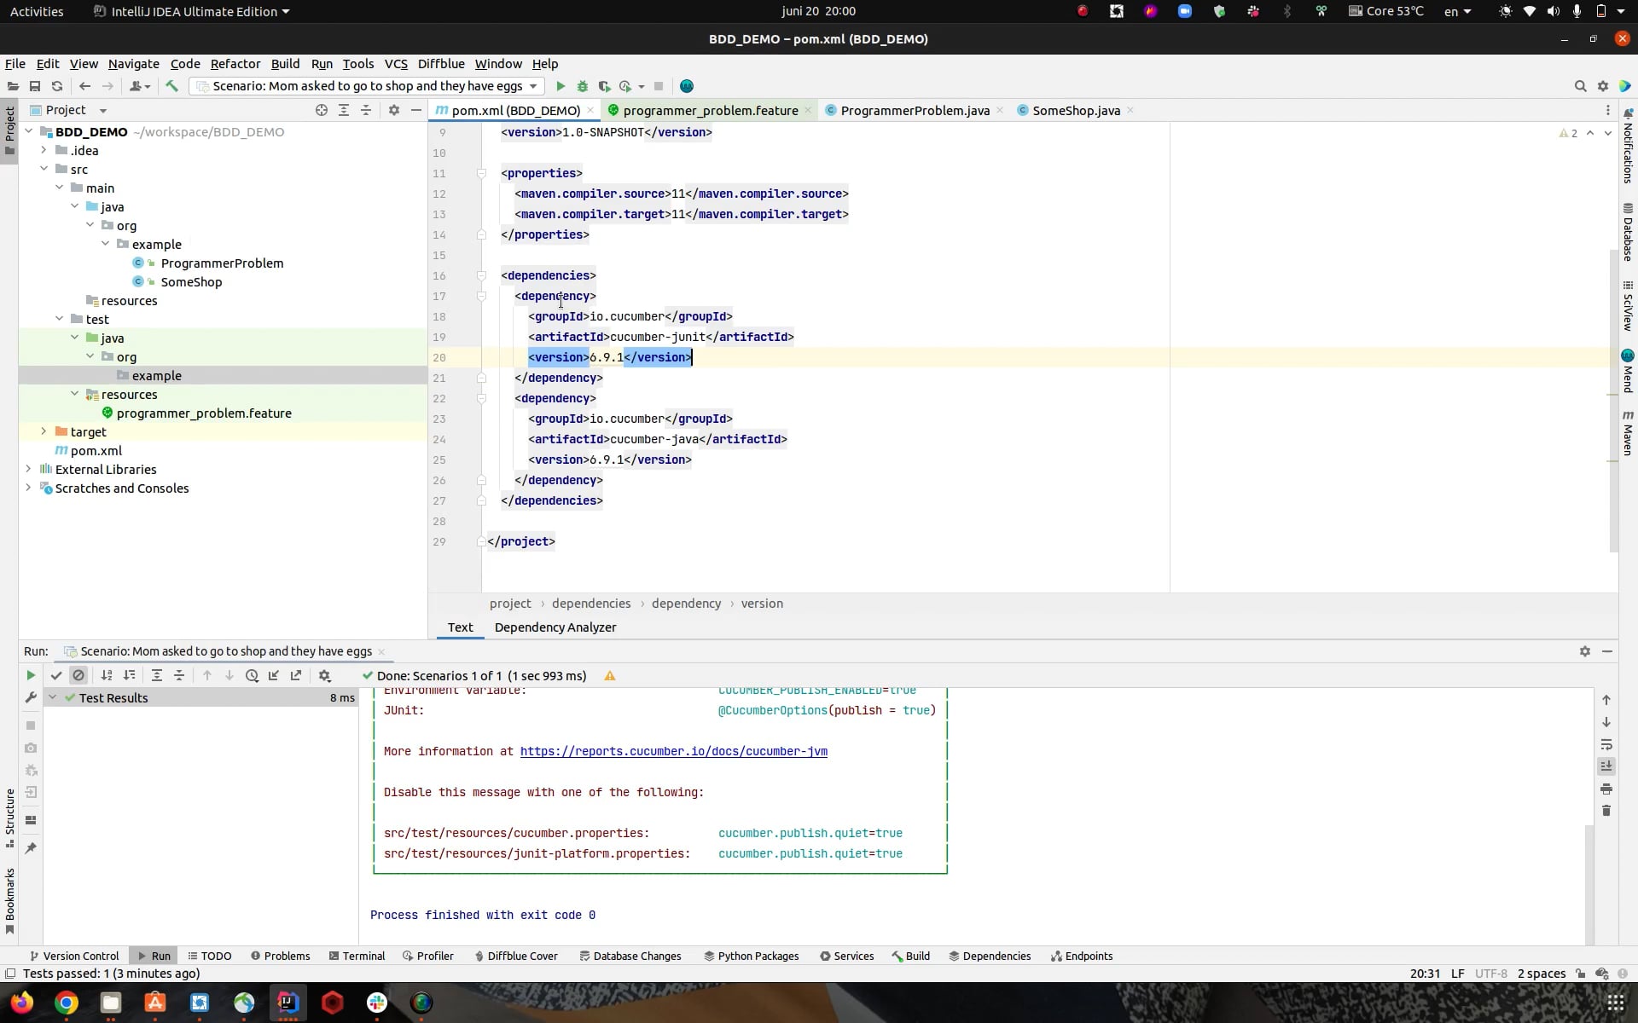Select opened file in Project view crosshair icon
The width and height of the screenshot is (1638, 1023).
point(322,110)
